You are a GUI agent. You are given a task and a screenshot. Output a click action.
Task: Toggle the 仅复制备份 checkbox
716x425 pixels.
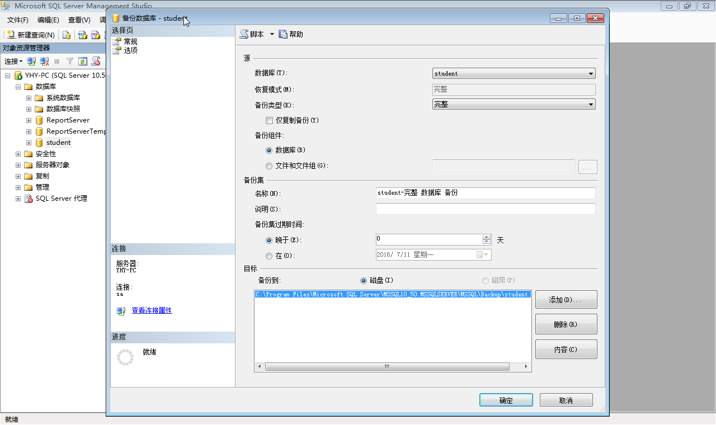point(269,120)
